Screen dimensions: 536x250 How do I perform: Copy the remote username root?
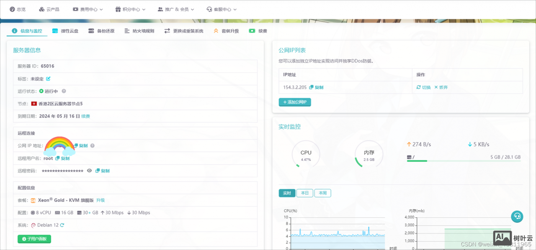(x=62, y=158)
